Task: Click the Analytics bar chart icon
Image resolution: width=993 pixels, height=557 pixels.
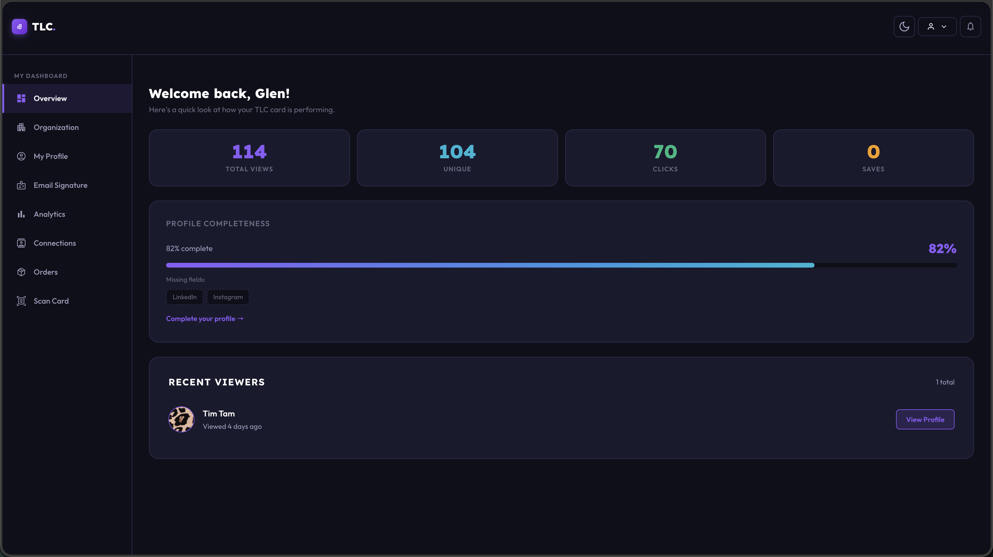Action: coord(21,214)
